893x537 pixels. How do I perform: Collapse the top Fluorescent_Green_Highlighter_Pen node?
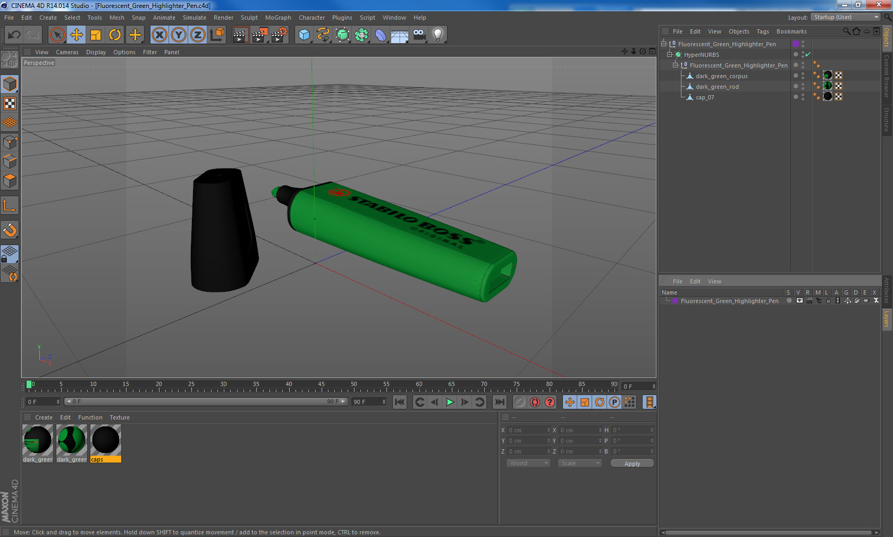click(664, 44)
